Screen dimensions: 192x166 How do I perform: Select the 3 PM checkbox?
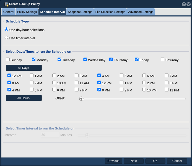[167, 82]
